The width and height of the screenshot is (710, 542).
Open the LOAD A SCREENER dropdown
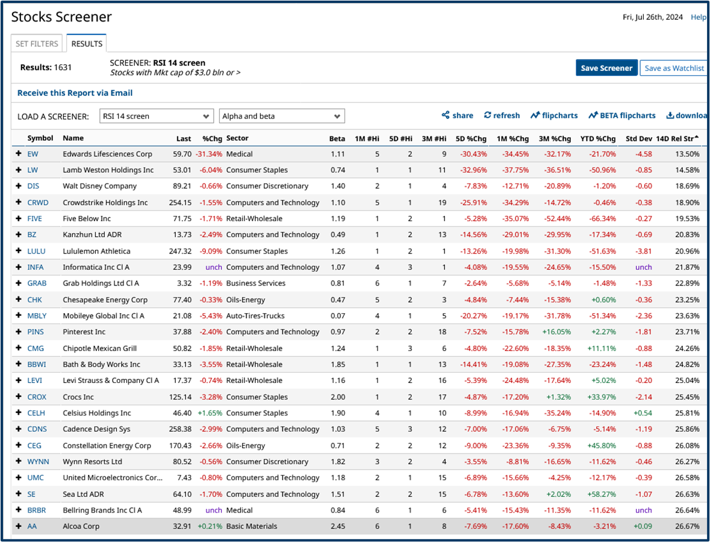156,116
